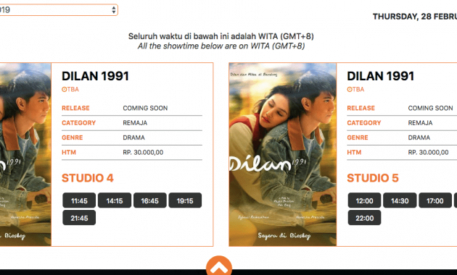Viewport: 457px width, 275px height.
Task: Click REMAJA category value in Studio 5 card
Action: (x=420, y=123)
